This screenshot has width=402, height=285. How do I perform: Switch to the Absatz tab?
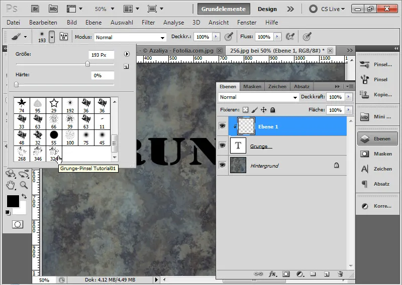301,86
